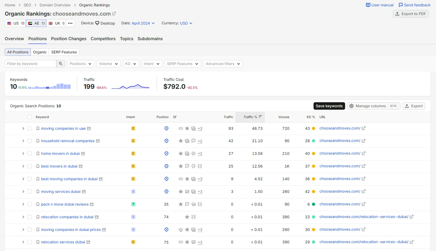Check the box for moving services dubai

coord(29,192)
